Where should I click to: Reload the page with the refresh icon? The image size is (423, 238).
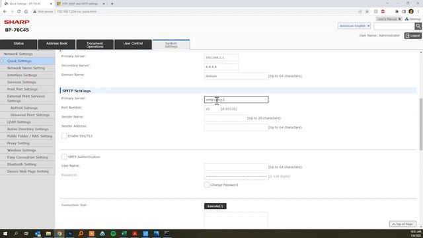(19, 12)
